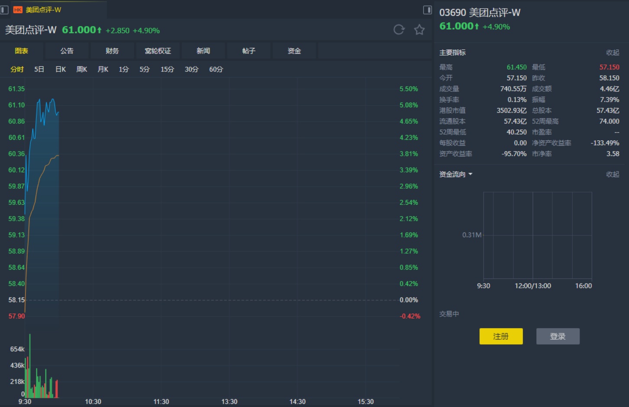Open the 财务 tab

[x=112, y=51]
